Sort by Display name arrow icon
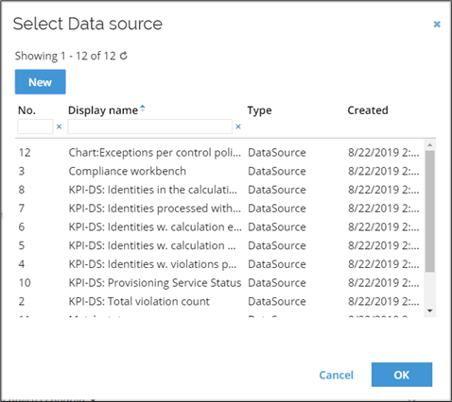This screenshot has height=402, width=452. coord(143,109)
